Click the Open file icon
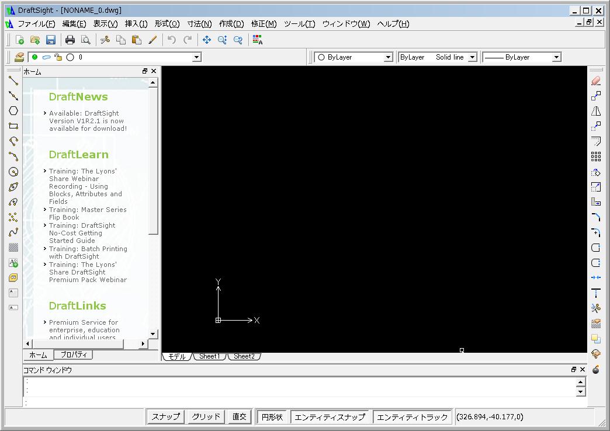This screenshot has height=431, width=610. [x=35, y=40]
